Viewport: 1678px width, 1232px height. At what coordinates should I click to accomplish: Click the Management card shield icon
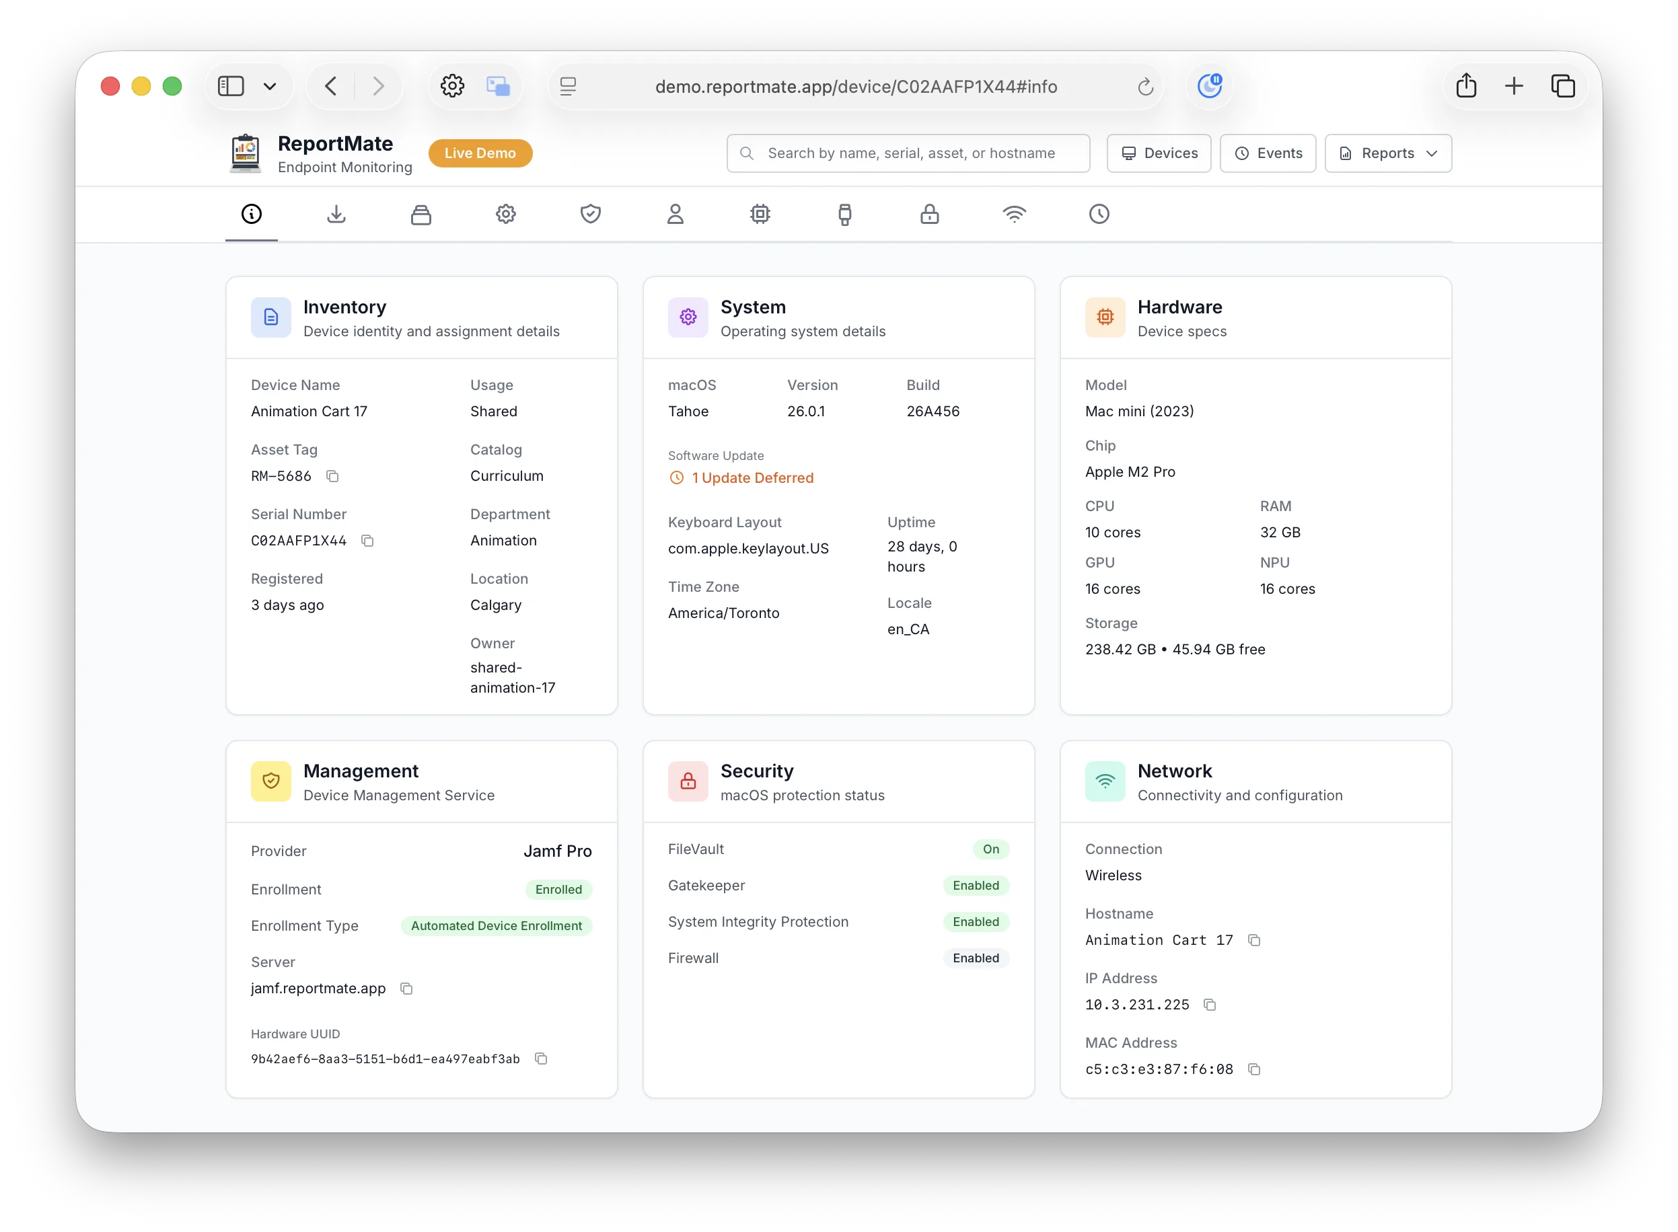tap(271, 781)
